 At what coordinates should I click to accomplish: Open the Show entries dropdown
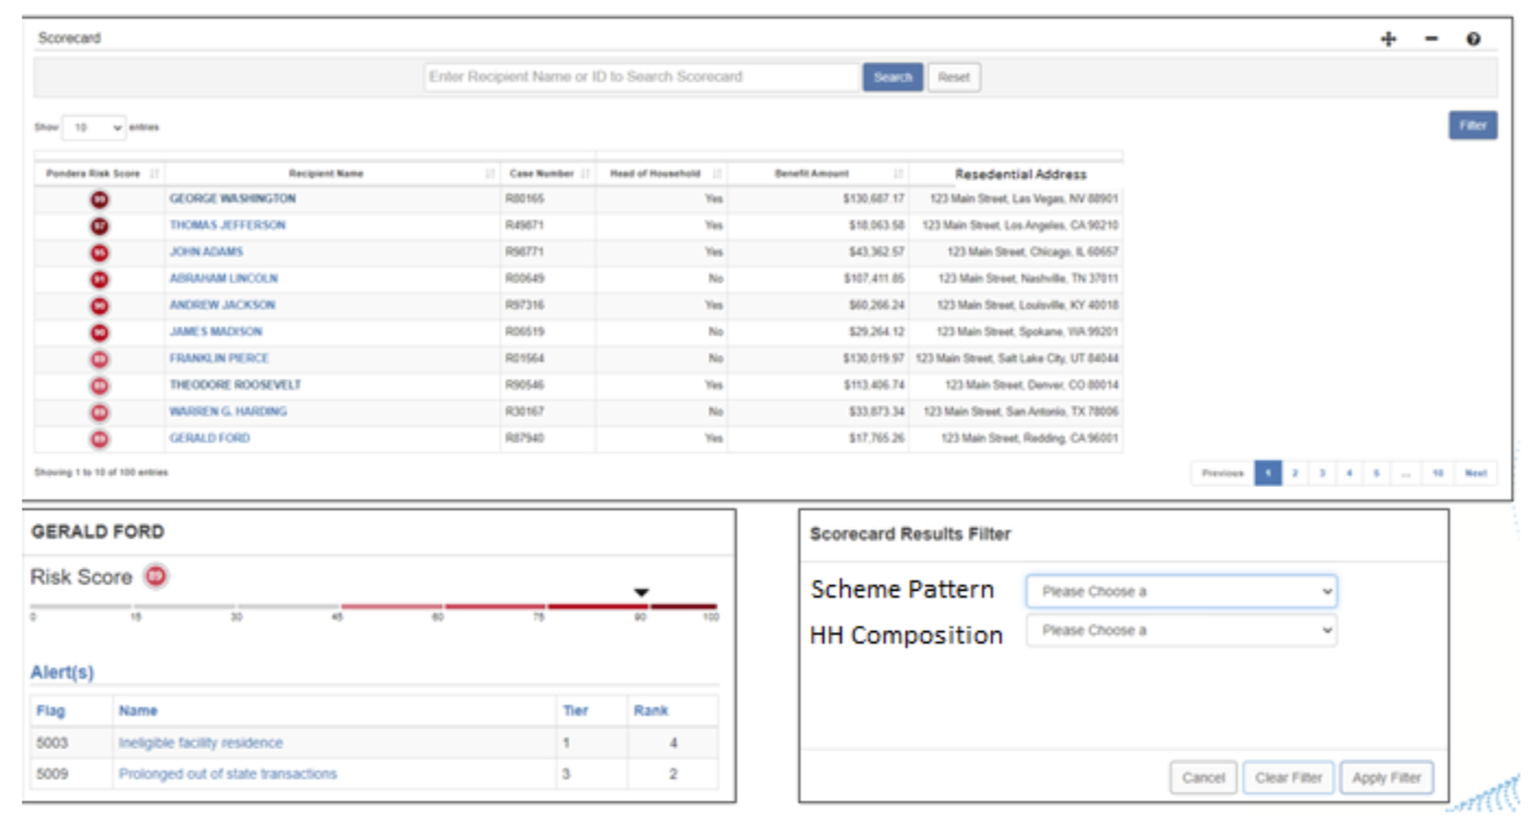pos(94,129)
